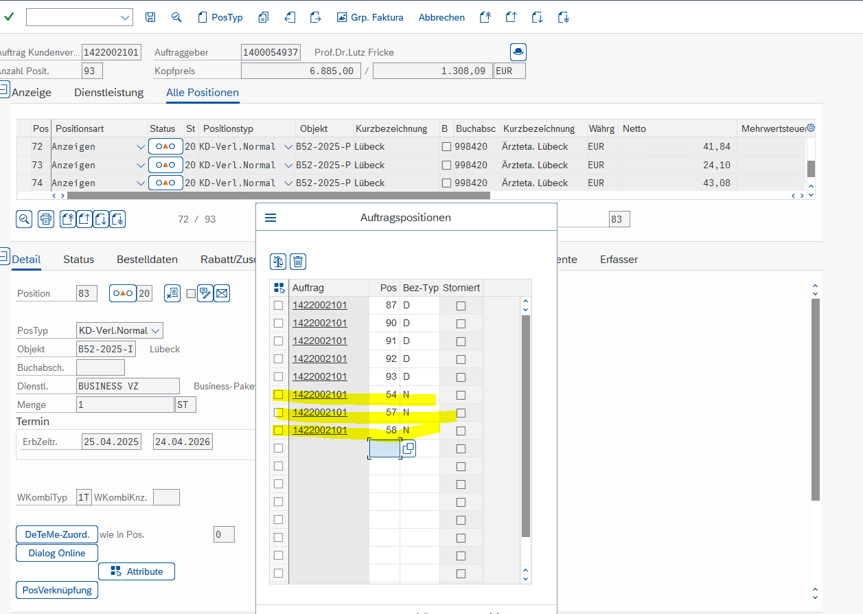Open the table settings gear icon
The width and height of the screenshot is (863, 614).
[x=811, y=128]
